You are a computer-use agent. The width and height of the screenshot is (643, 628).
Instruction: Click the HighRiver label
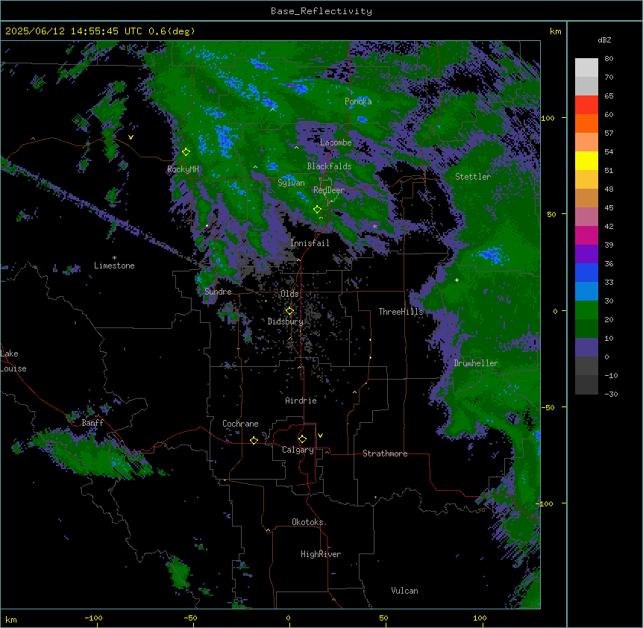click(321, 554)
